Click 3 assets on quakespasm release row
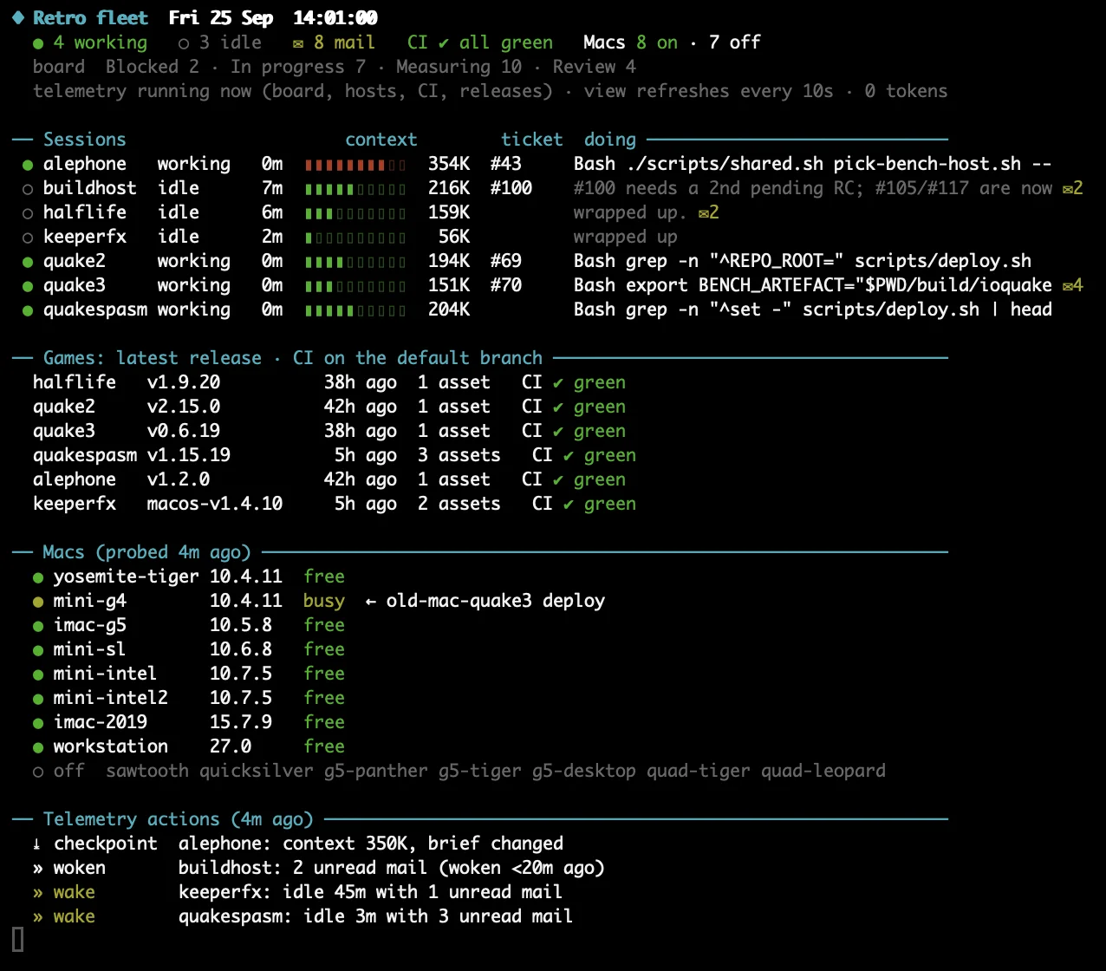 tap(459, 455)
